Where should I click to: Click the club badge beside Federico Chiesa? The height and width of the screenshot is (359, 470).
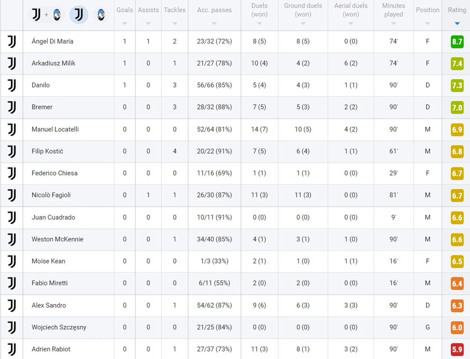pos(12,173)
